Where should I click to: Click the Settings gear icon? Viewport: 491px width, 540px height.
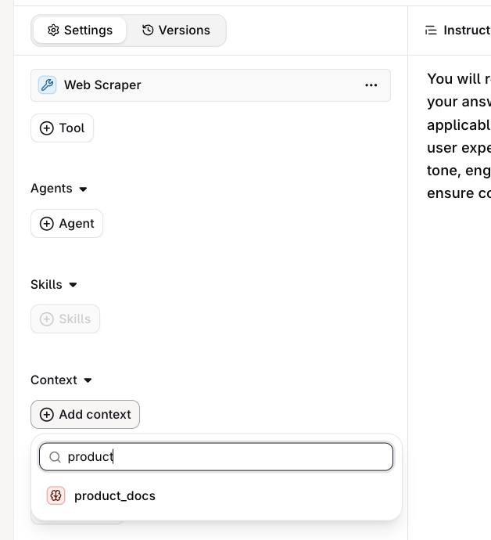coord(53,31)
